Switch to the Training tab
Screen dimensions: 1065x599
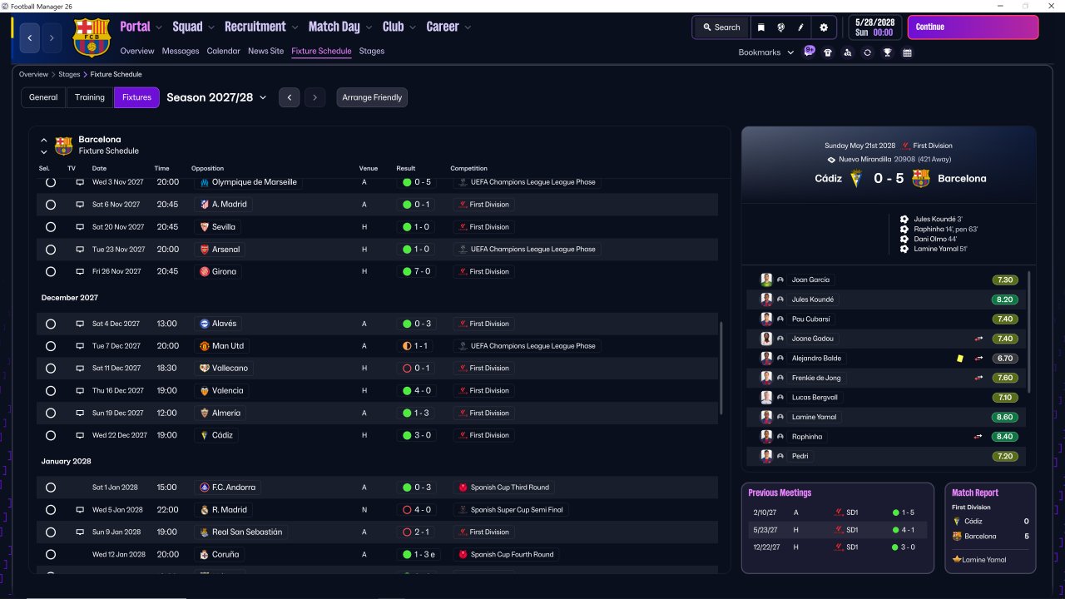coord(90,97)
